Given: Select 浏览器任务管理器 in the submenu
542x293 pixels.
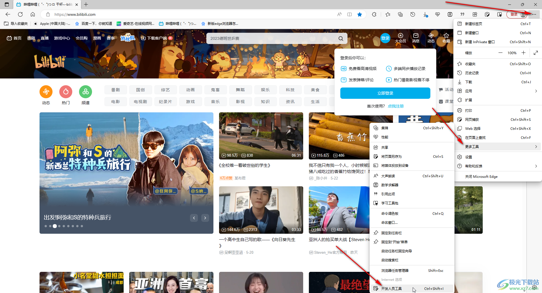Looking at the screenshot, I should [412, 270].
